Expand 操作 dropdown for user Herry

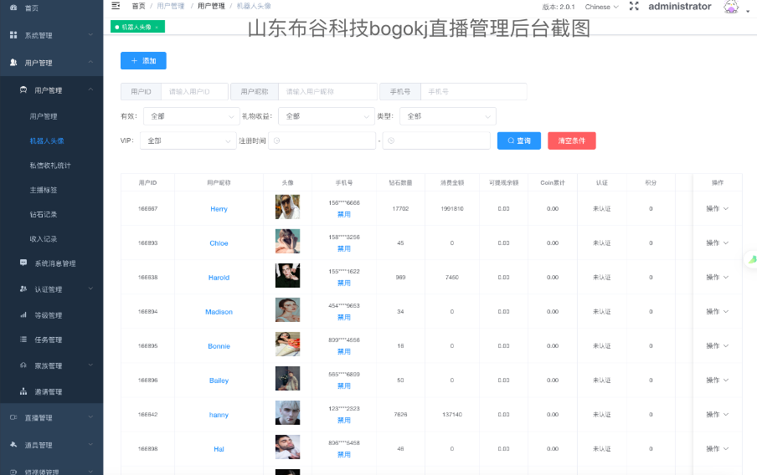(717, 208)
